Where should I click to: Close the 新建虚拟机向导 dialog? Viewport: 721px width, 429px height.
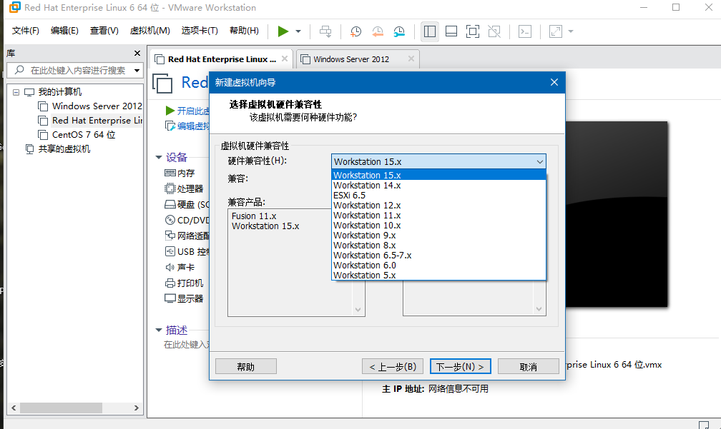click(554, 82)
